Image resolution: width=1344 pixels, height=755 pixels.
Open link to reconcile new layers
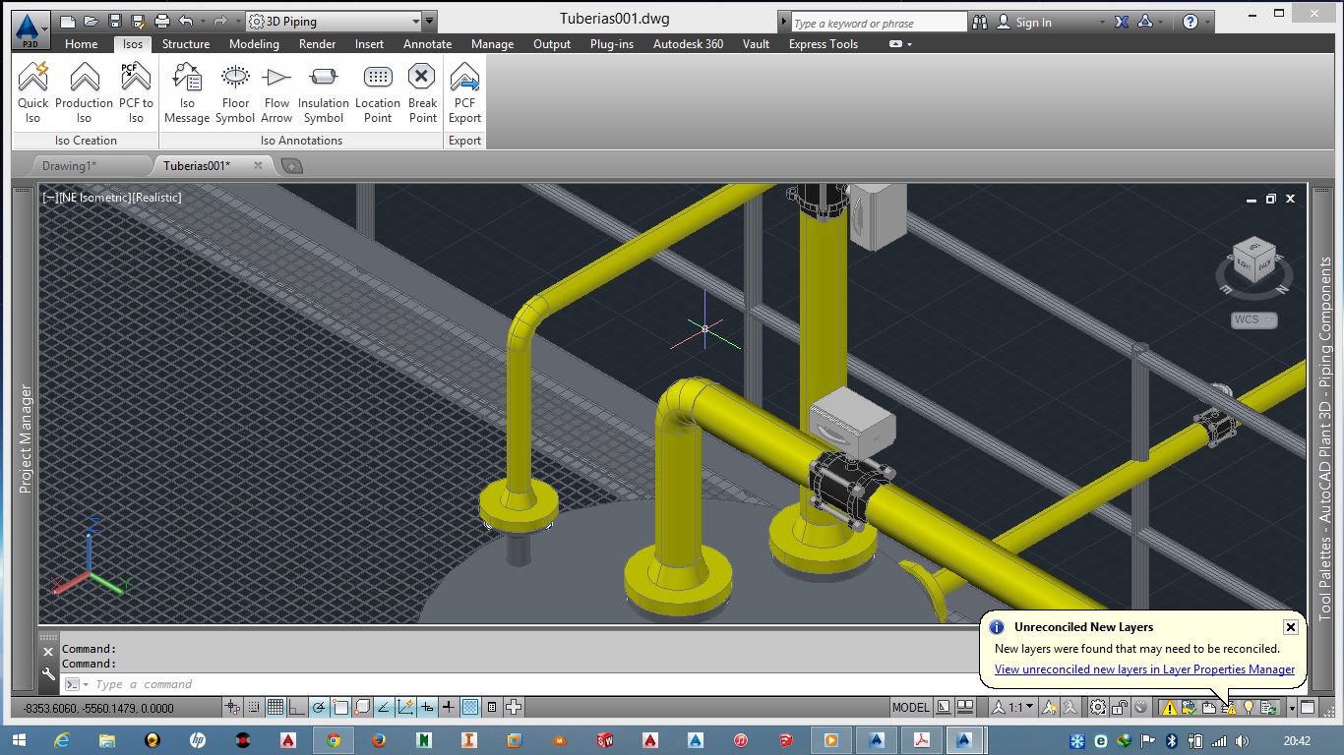[1142, 669]
